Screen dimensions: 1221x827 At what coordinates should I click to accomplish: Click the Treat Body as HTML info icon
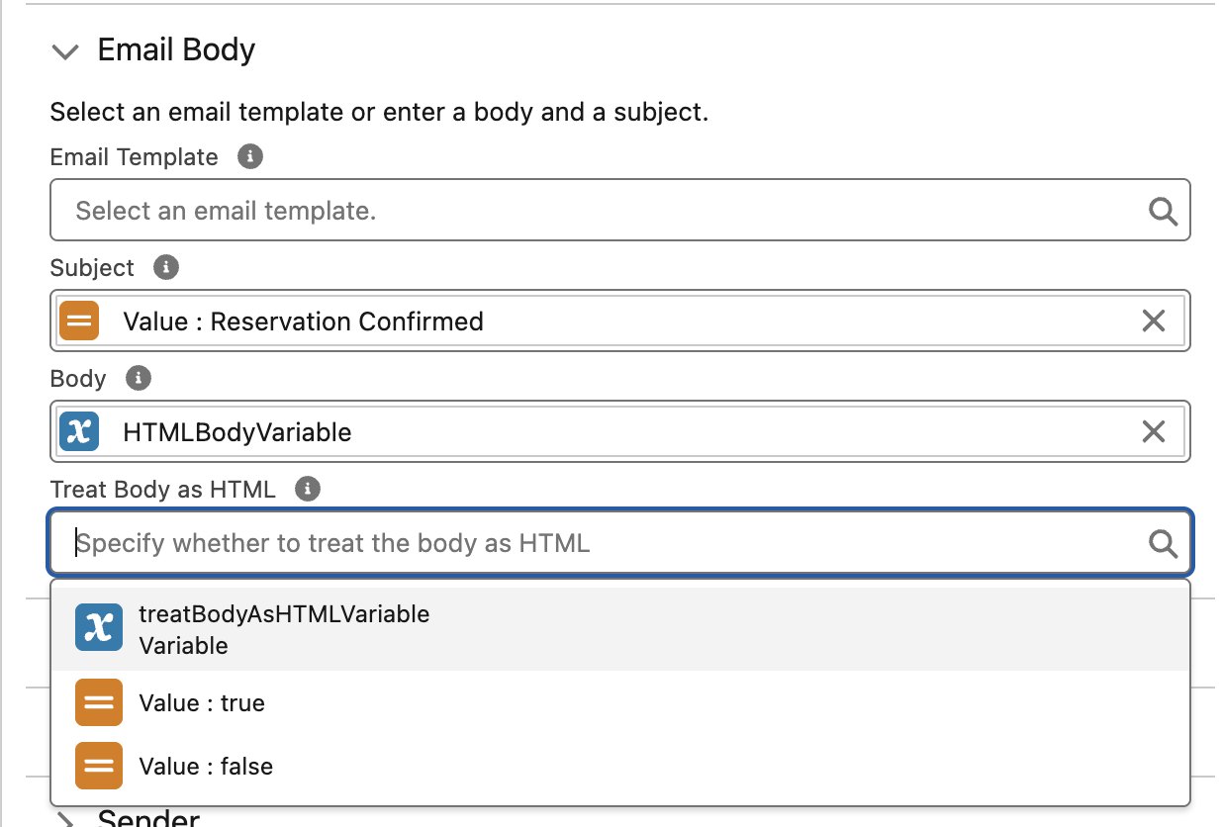(x=308, y=489)
